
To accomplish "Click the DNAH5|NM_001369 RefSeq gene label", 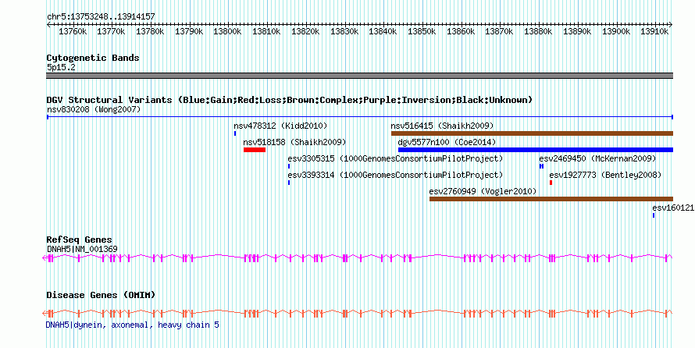I will tap(82, 249).
